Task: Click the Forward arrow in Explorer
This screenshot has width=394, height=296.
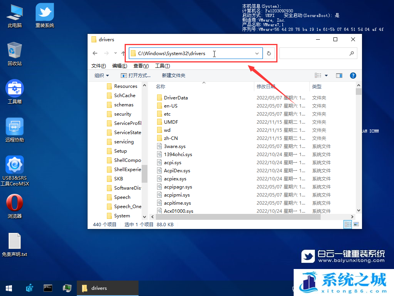Action: click(106, 53)
